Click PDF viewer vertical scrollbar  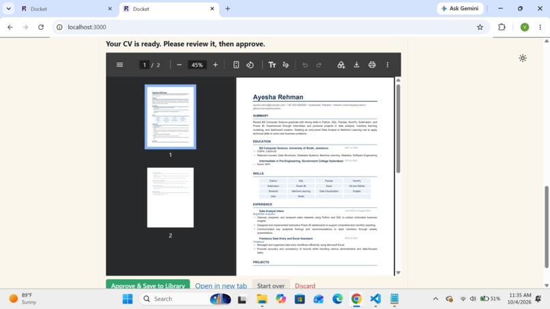tap(398, 129)
